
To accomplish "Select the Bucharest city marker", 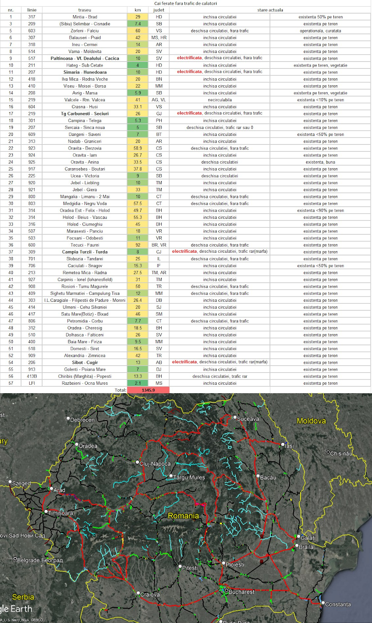I will [226, 590].
